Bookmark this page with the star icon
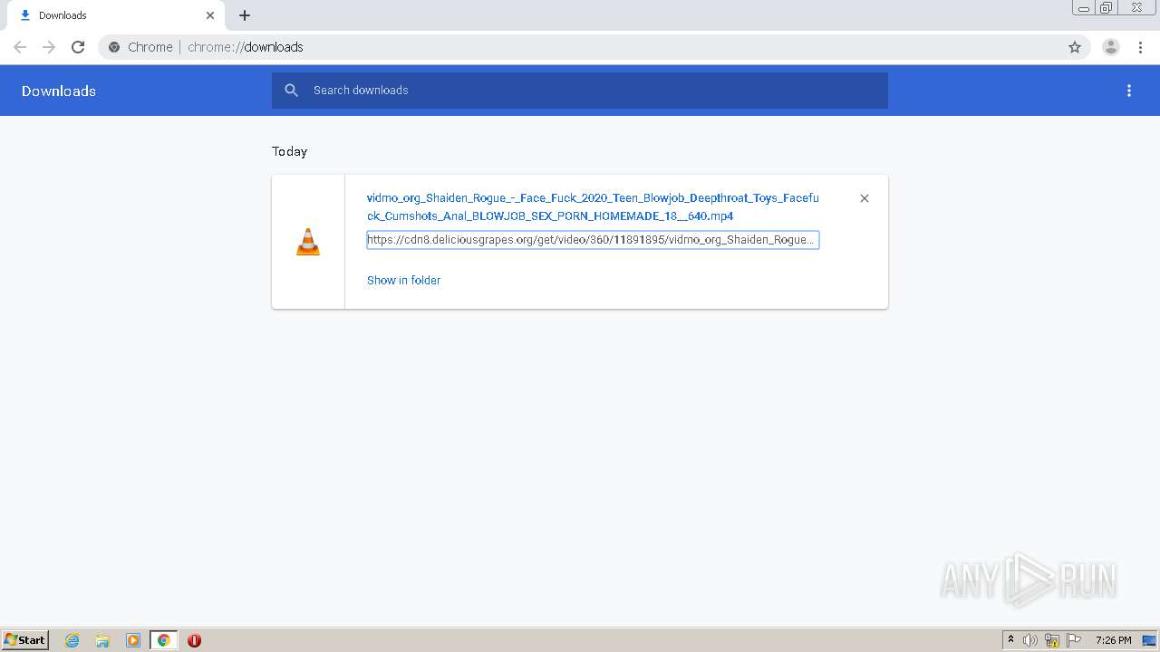This screenshot has height=652, width=1160. tap(1075, 47)
